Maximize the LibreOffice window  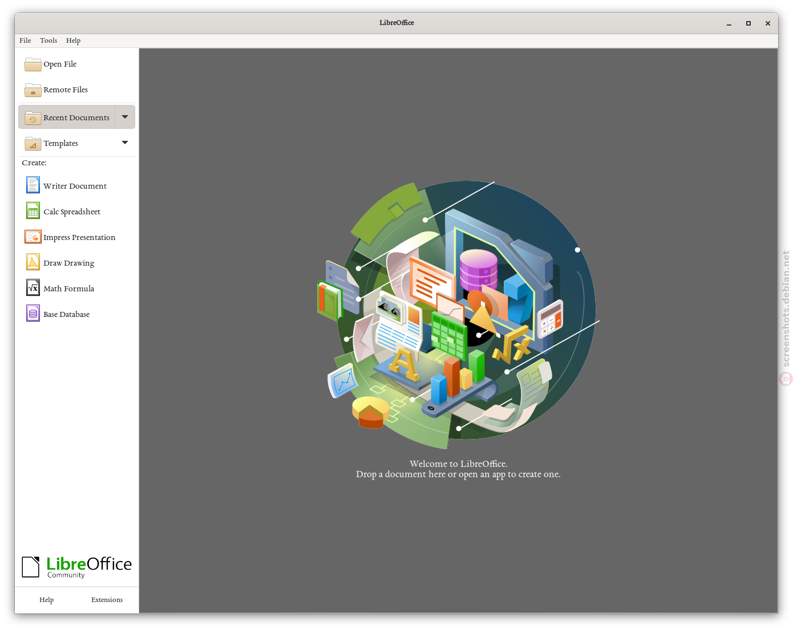[x=749, y=23]
